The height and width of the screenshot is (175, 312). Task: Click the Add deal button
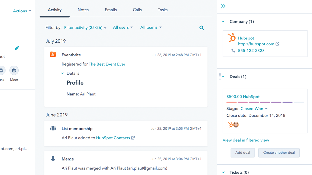[243, 153]
